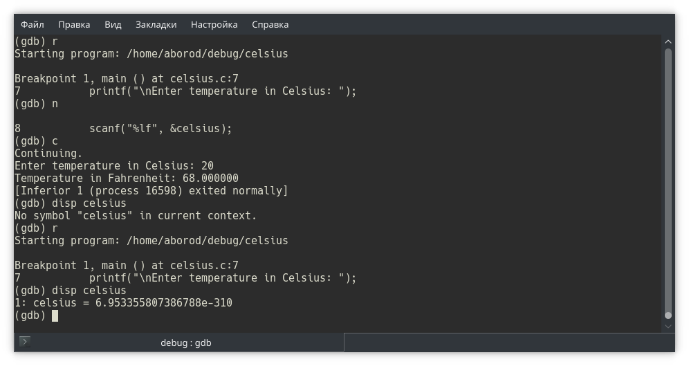The height and width of the screenshot is (366, 689).
Task: Click the cursor at the last gdb prompt
Action: tap(55, 315)
